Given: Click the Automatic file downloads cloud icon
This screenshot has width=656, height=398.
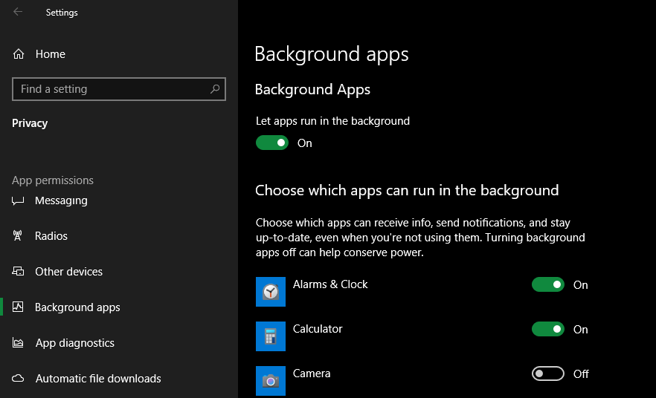Looking at the screenshot, I should click(18, 379).
